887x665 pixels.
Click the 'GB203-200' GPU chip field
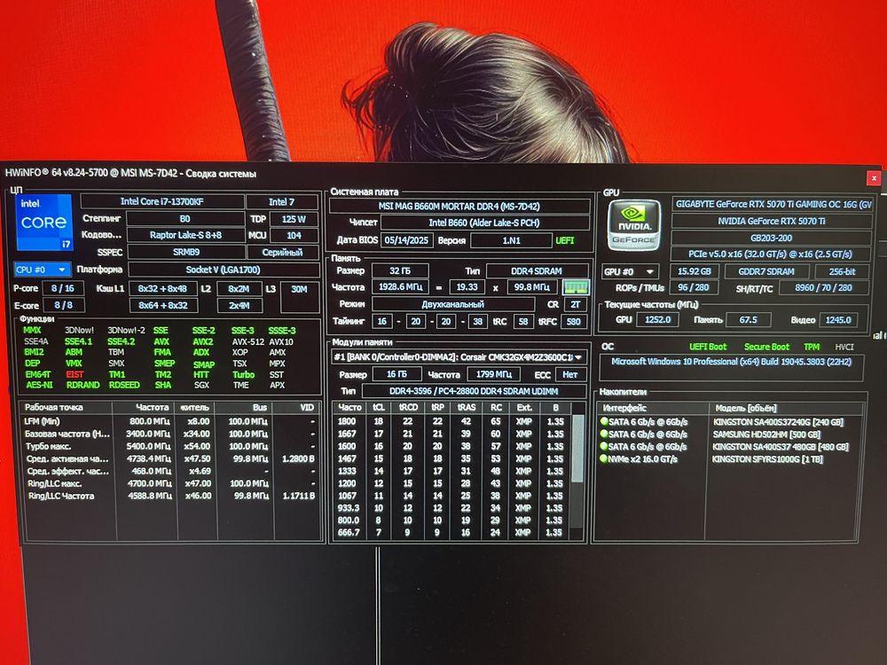pyautogui.click(x=771, y=238)
